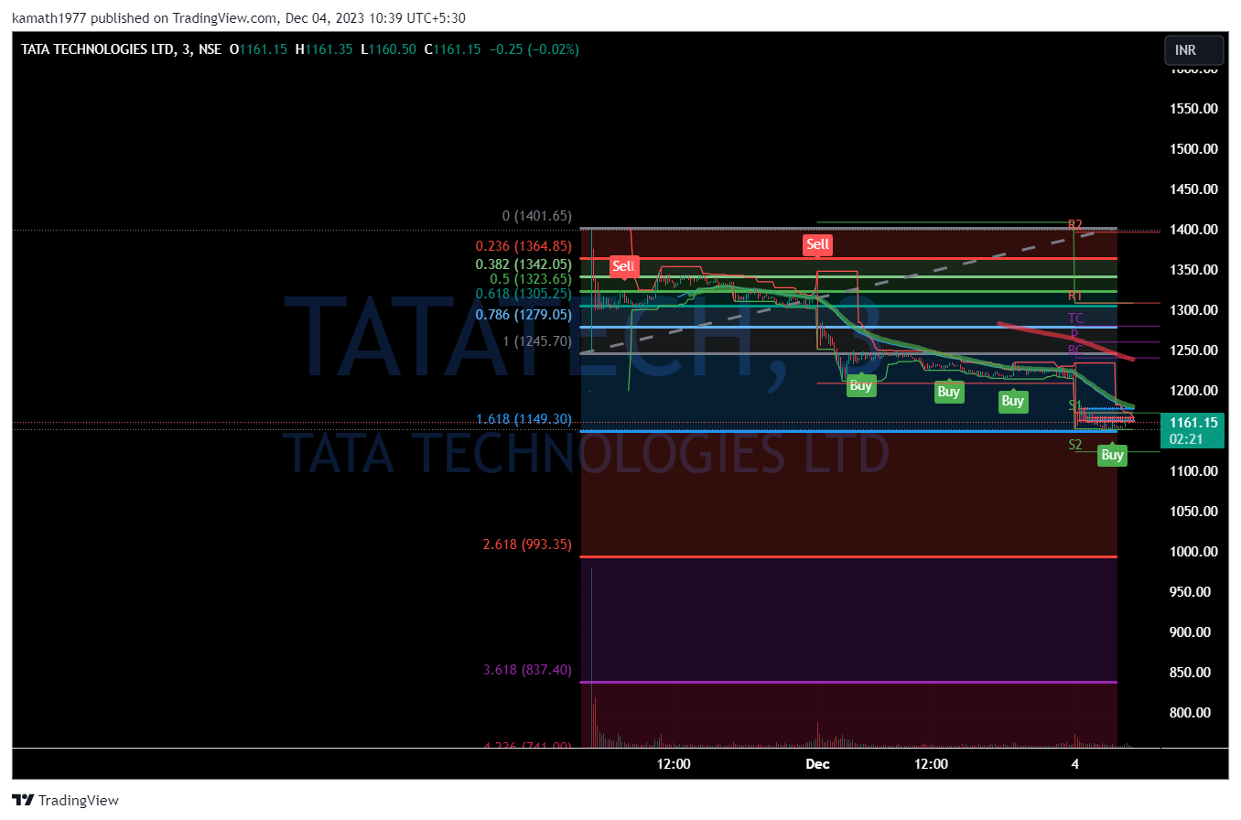Click the 1500.00 price axis label
Viewport: 1241px width, 820px height.
pyautogui.click(x=1193, y=148)
